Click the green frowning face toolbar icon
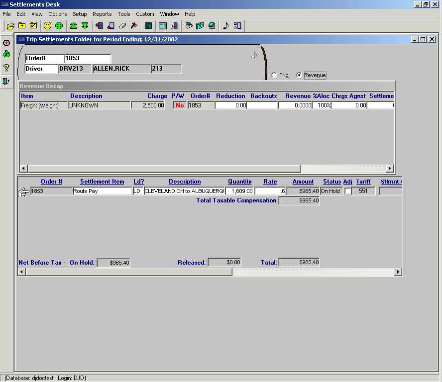 [x=59, y=26]
